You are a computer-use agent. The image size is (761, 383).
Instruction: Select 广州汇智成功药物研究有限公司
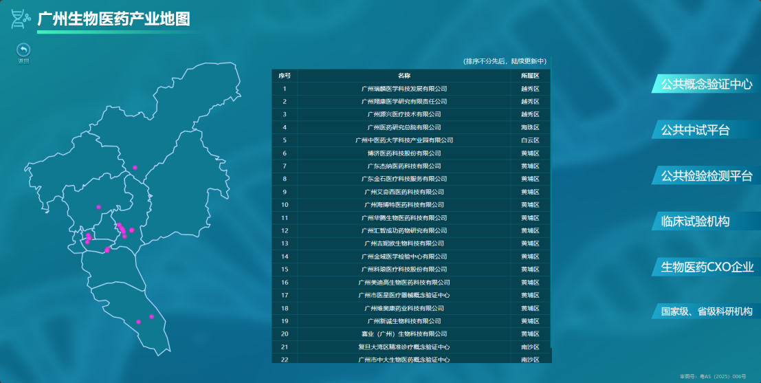coord(404,230)
